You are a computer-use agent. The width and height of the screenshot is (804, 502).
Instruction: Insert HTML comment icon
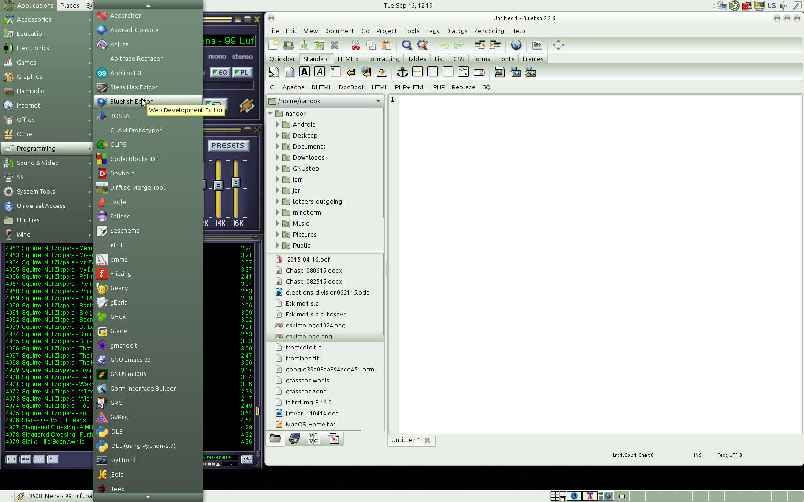(463, 72)
